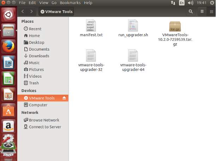Click the Files manager launcher icon
This screenshot has width=216, height=161.
point(8,31)
